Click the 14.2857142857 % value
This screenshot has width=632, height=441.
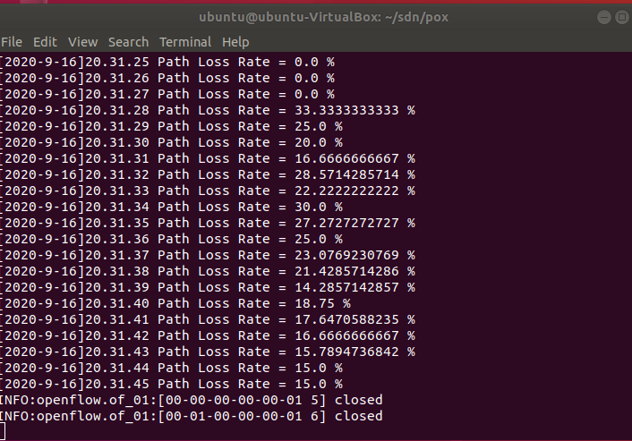[354, 287]
